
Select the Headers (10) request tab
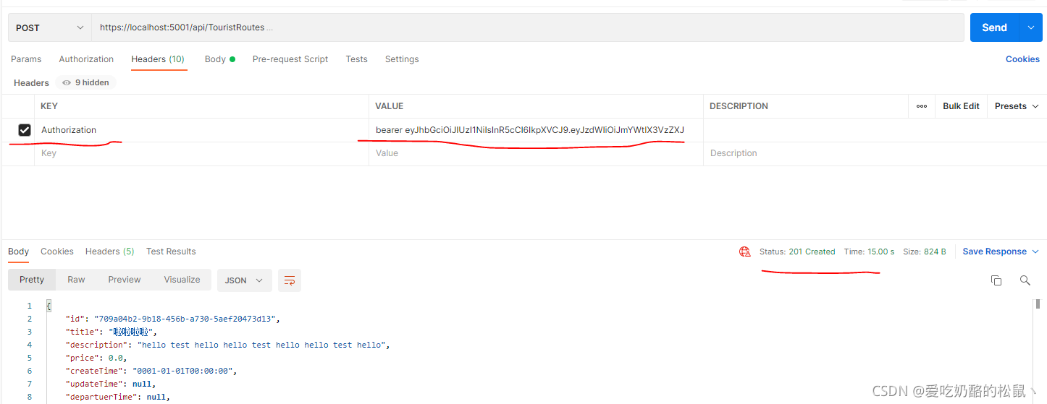pos(158,59)
